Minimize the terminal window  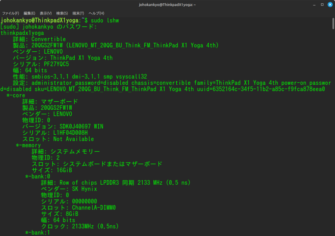[314, 5]
